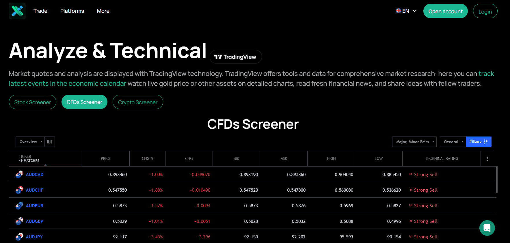This screenshot has height=243, width=510.
Task: Expand the Overview view dropdown
Action: (x=30, y=142)
